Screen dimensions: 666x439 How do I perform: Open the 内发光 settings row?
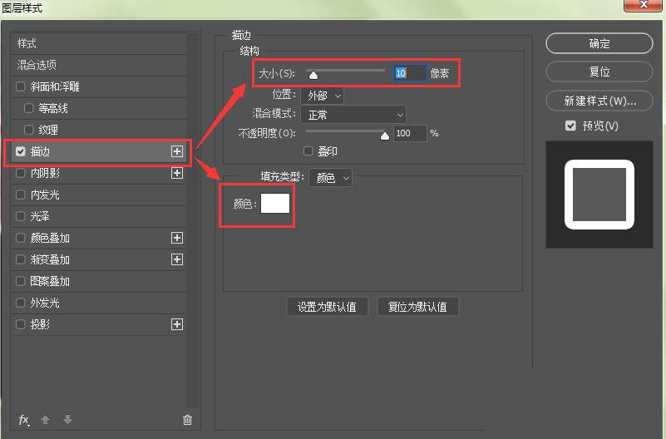(x=99, y=195)
